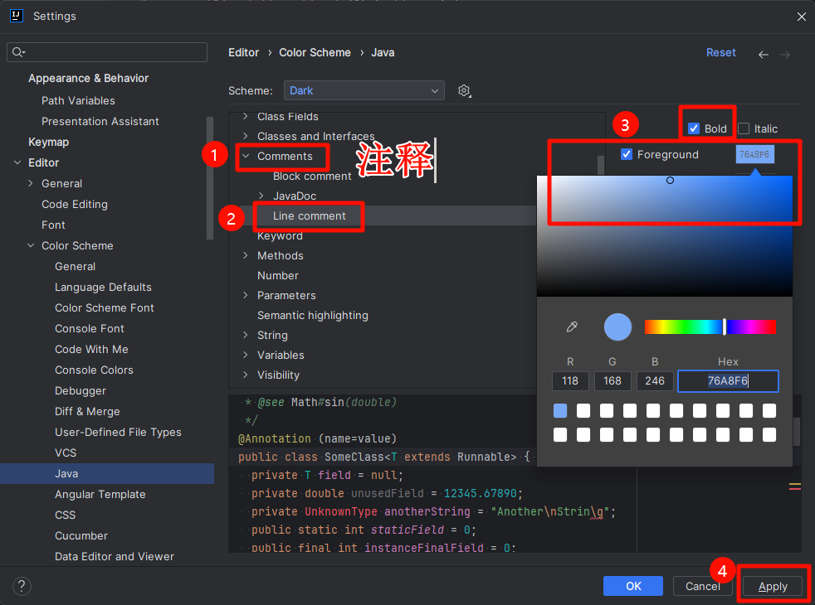
Task: Click the foreground color swatch 76A8F6
Action: point(754,154)
